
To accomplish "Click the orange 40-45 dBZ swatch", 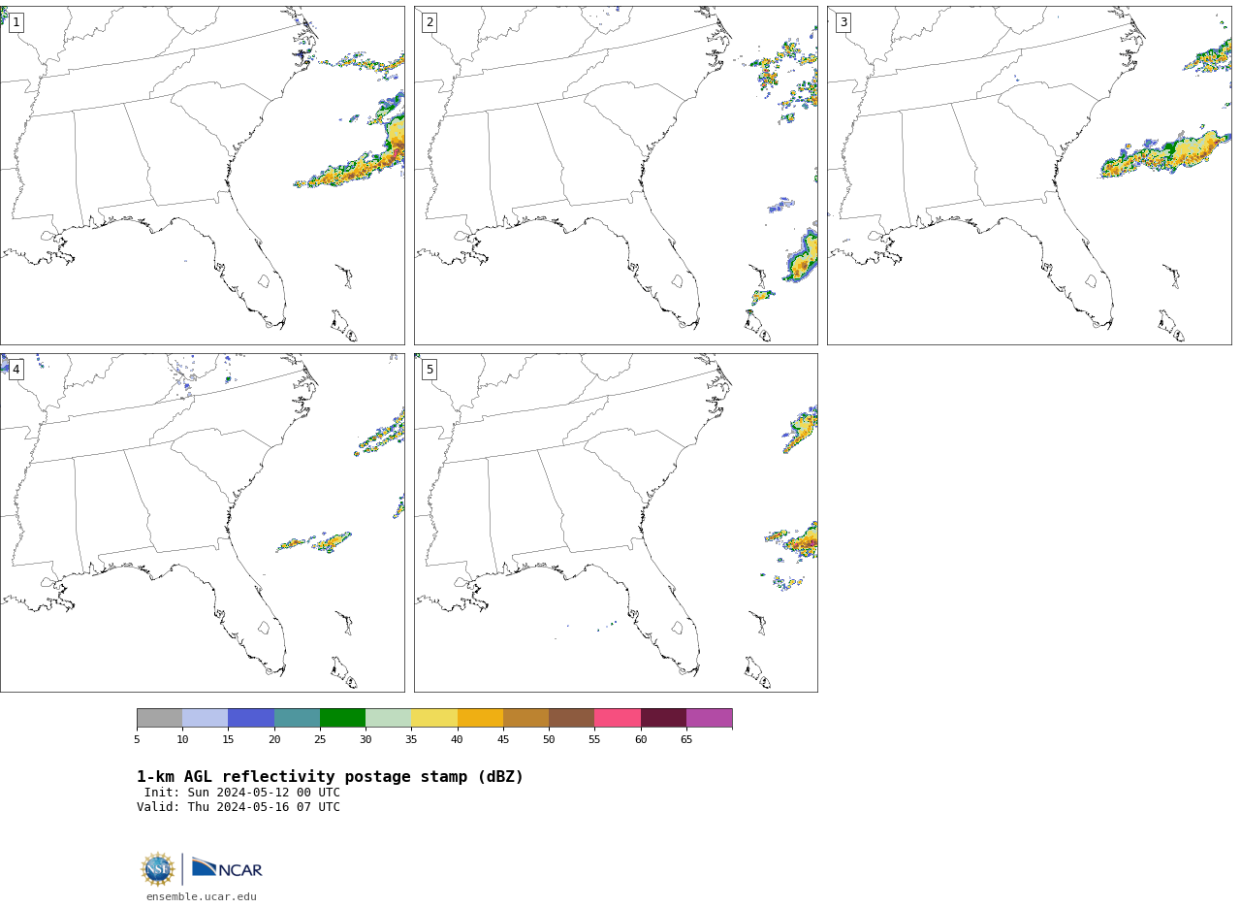I will tap(480, 718).
